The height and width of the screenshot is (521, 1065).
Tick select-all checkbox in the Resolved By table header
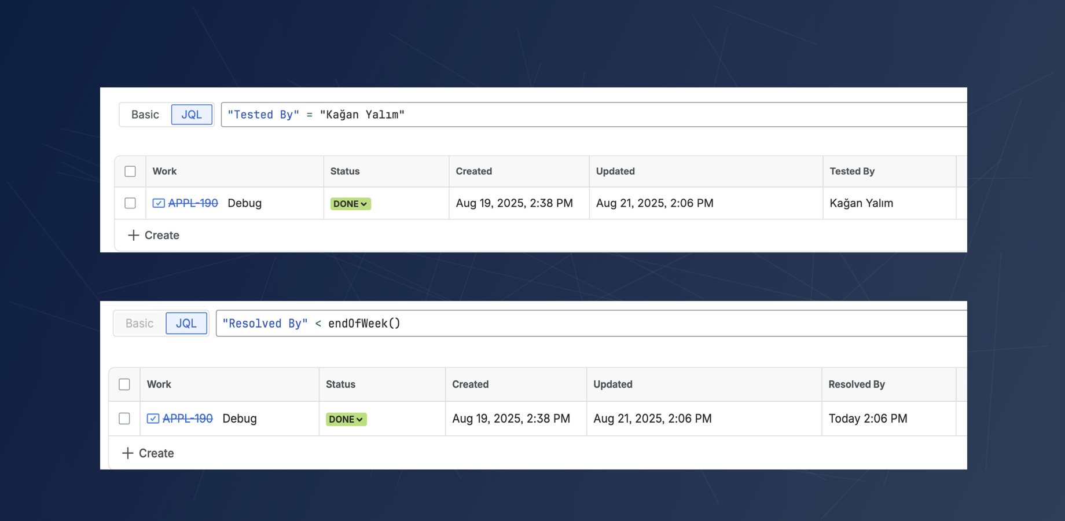click(124, 384)
